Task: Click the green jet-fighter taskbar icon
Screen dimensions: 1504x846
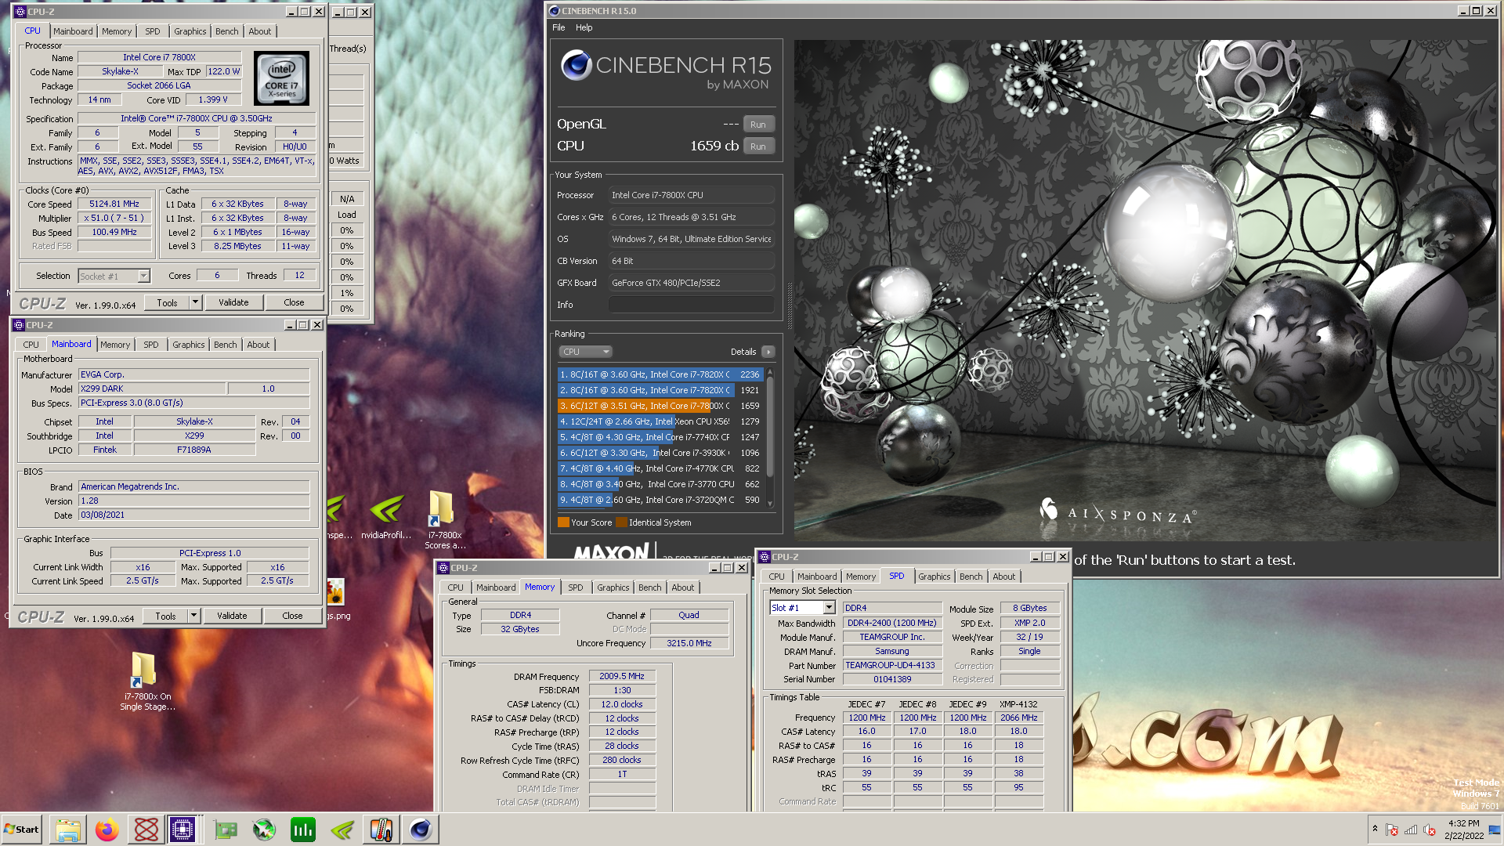Action: [264, 830]
